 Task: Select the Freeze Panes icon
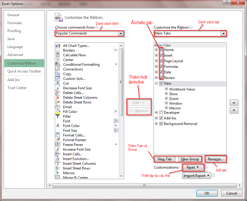(x=58, y=144)
